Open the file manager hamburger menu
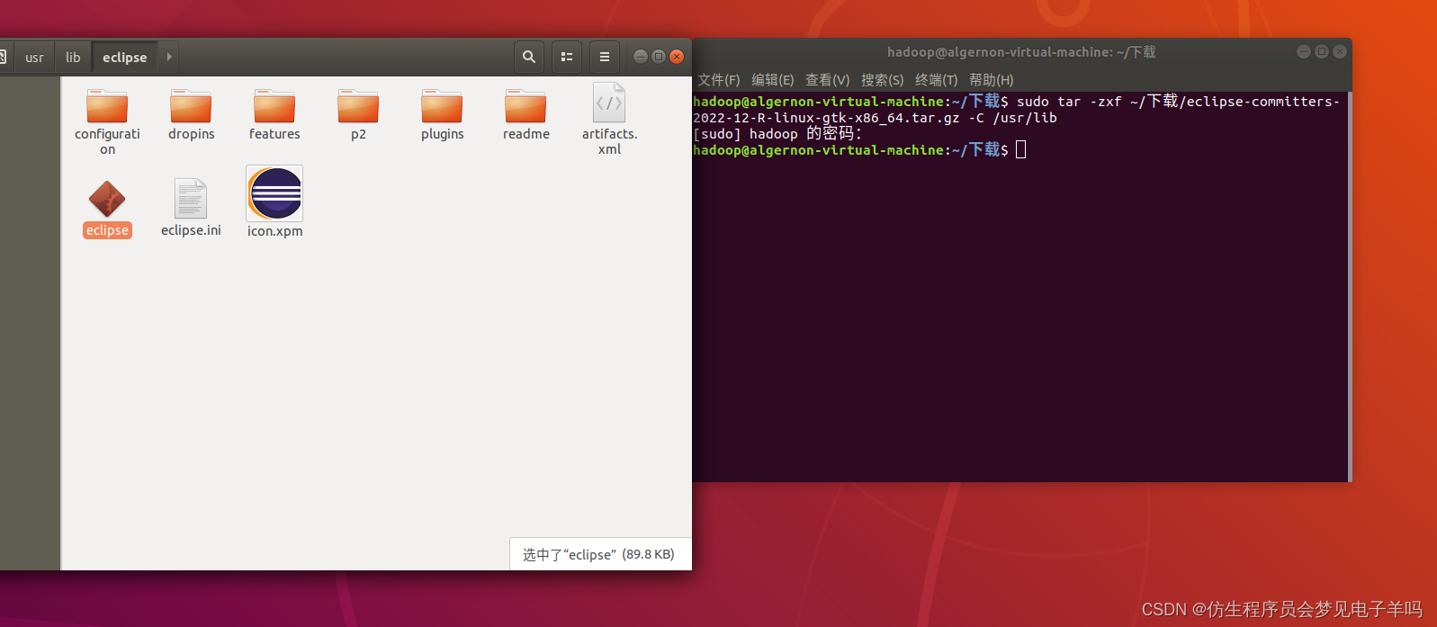Viewport: 1437px width, 627px height. click(x=605, y=57)
